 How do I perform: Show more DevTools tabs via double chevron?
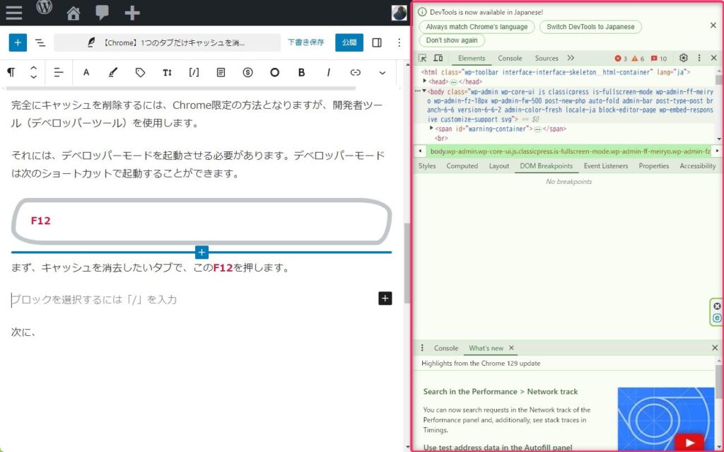pos(571,58)
